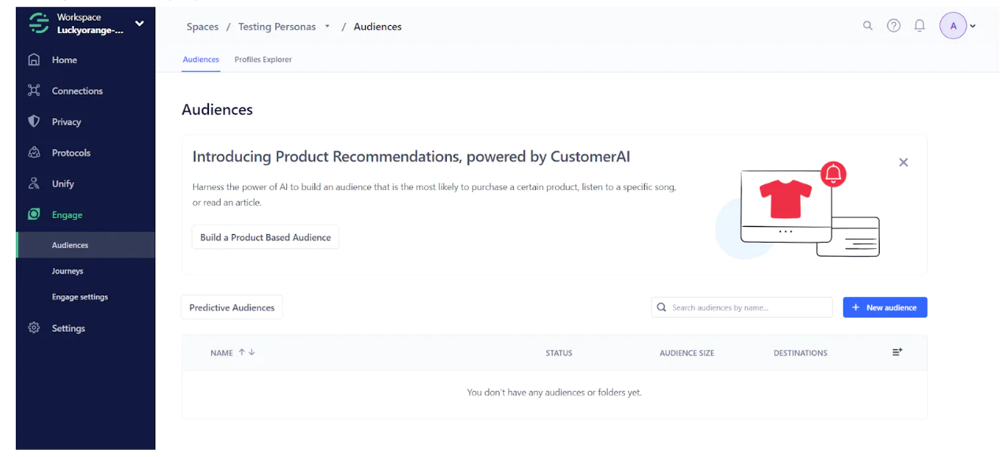Select the Audiences tab
This screenshot has width=1001, height=457.
[201, 59]
